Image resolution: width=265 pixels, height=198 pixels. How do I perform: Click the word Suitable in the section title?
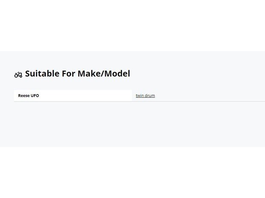pyautogui.click(x=42, y=74)
